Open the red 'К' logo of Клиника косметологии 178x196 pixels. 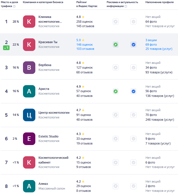(29, 22)
